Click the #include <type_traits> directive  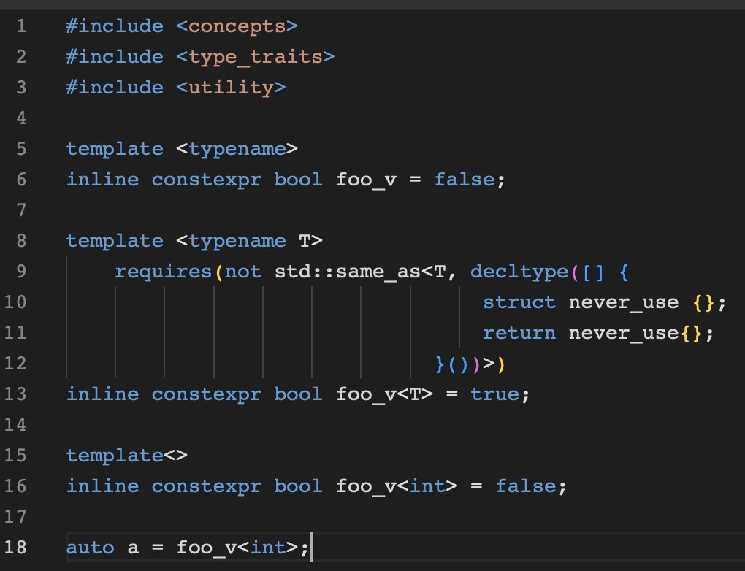[198, 56]
